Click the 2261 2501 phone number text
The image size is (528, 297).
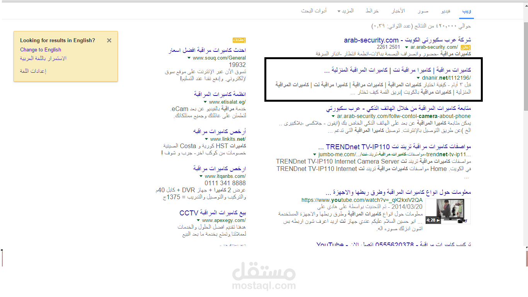click(x=388, y=47)
